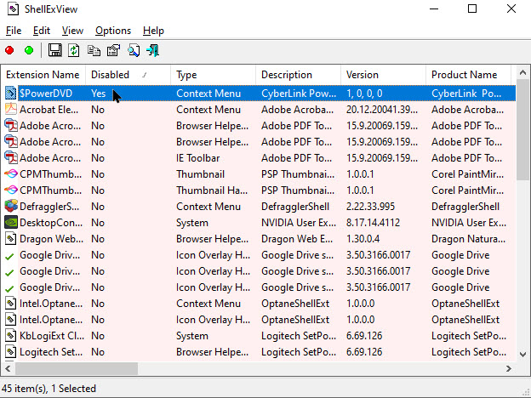
Task: Sort by the Product Name column header
Action: (468, 75)
